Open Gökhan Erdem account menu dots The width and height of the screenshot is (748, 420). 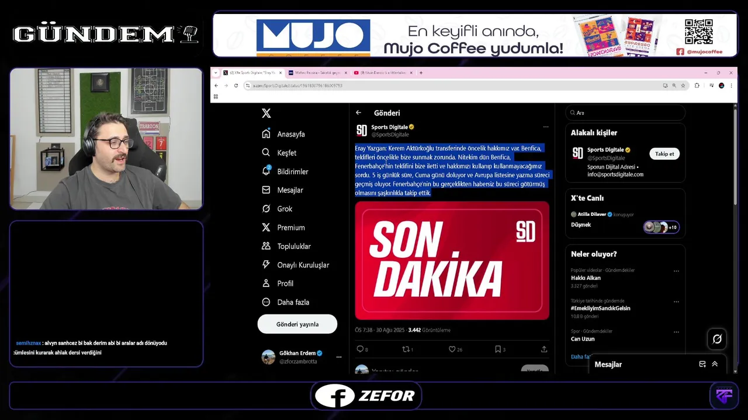pyautogui.click(x=338, y=357)
